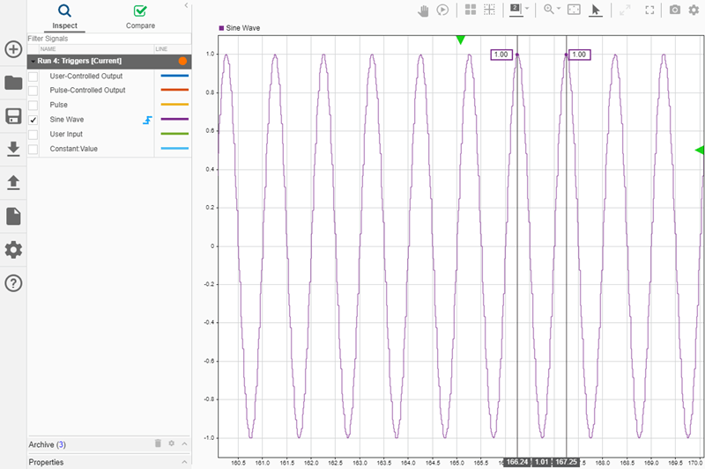The width and height of the screenshot is (705, 469).
Task: Check the User Input checkbox
Action: 33,135
